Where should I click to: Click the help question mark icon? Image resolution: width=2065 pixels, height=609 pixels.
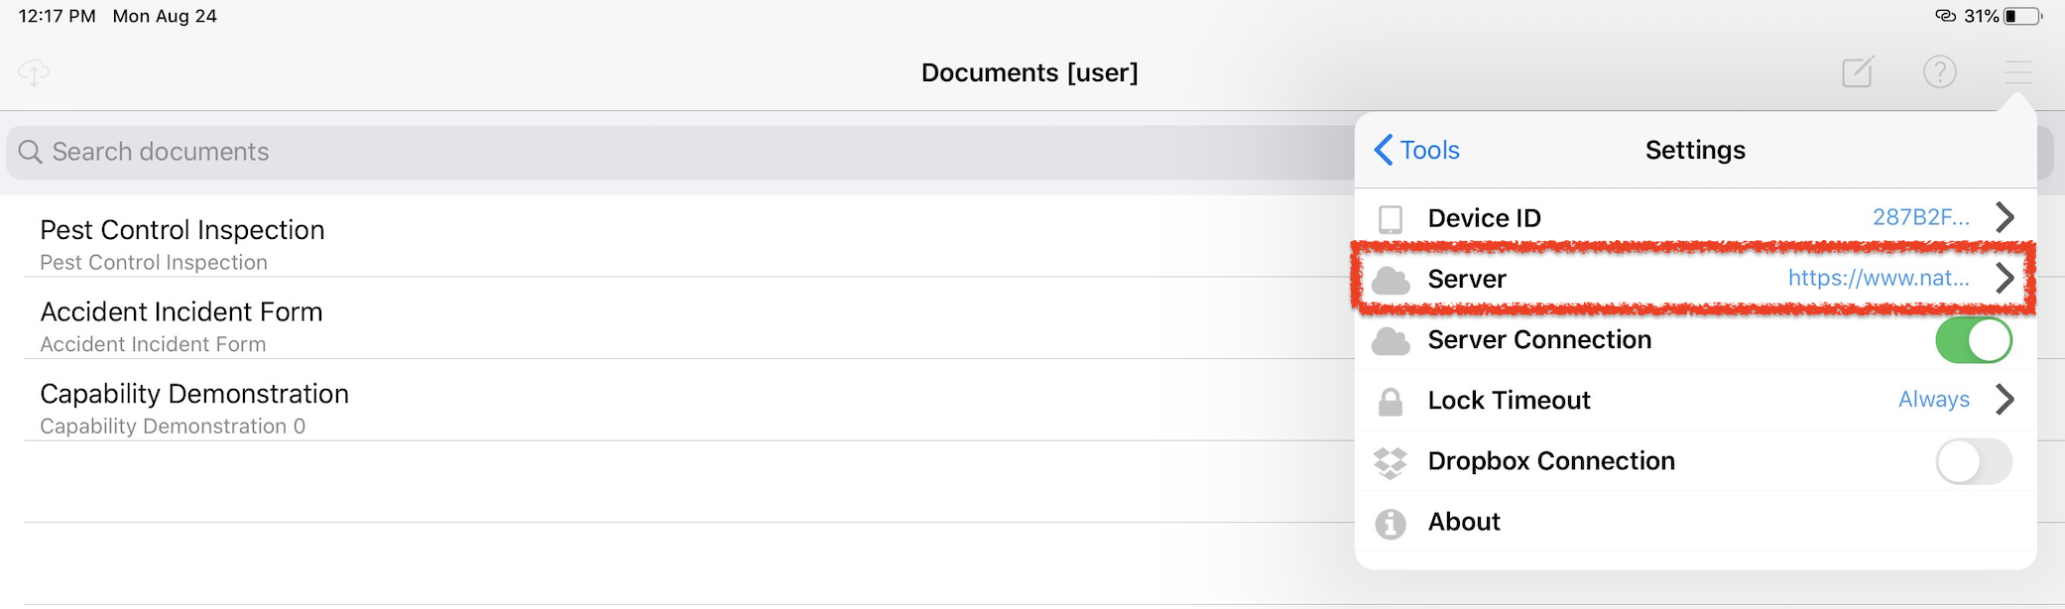coord(1939,71)
